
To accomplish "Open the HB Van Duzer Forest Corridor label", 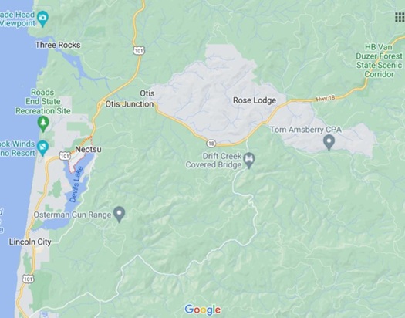I will click(x=379, y=61).
